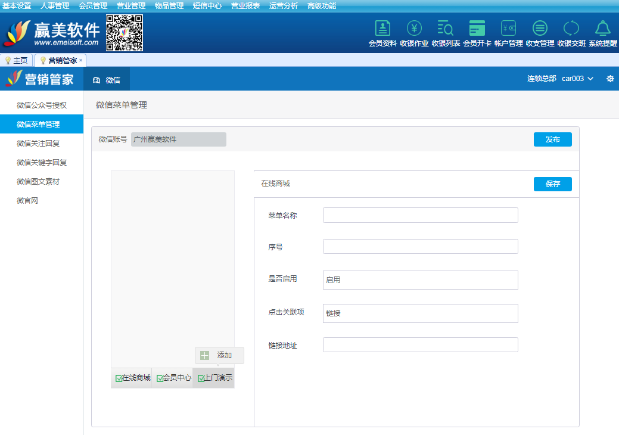Screen dimensions: 619x435
Task: Click the 保存 save button
Action: coord(552,184)
